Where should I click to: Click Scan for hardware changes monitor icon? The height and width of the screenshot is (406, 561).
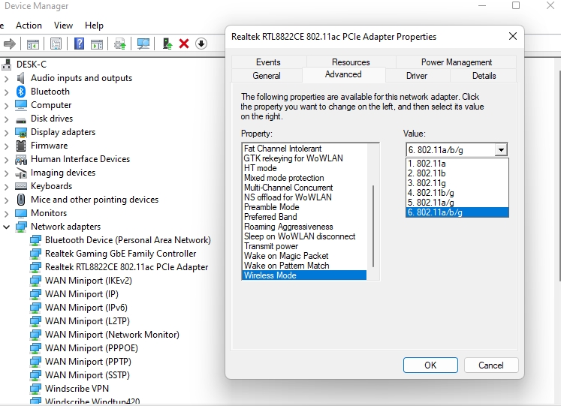(x=143, y=44)
